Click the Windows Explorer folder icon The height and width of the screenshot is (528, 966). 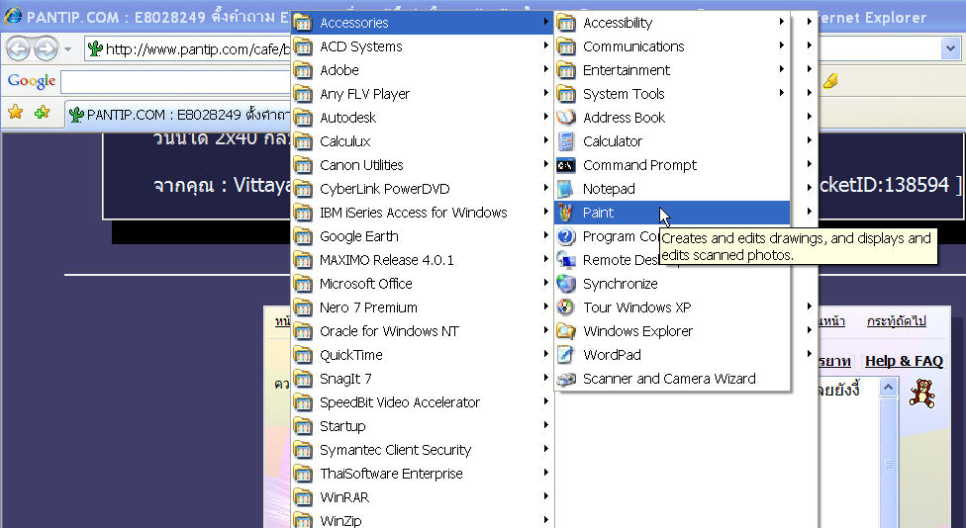point(565,331)
